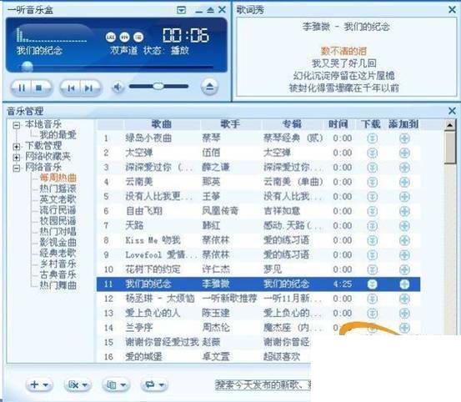The image size is (461, 402).
Task: Expand the 下载管理 tree node
Action: [x=17, y=146]
